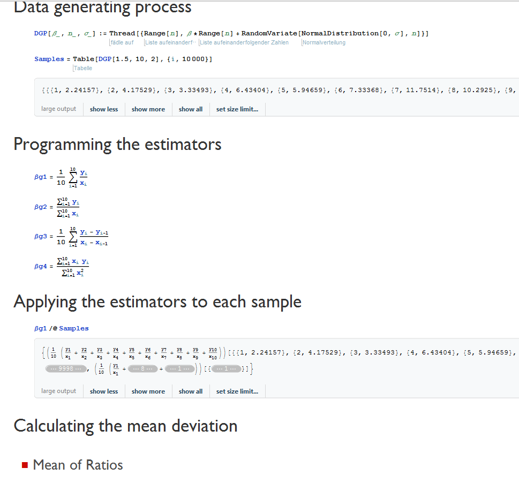Click 'show more' under Samples output
Image resolution: width=519 pixels, height=483 pixels.
tap(148, 109)
